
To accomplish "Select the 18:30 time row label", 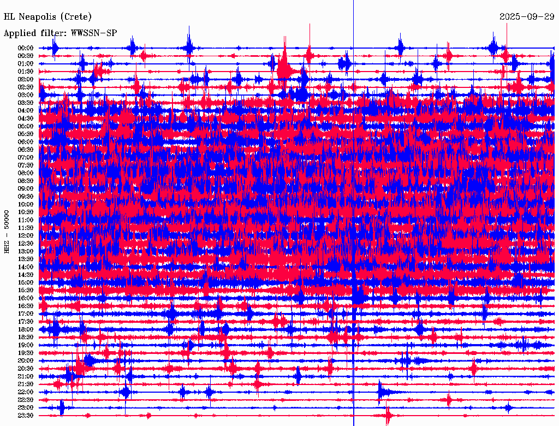I will pos(26,338).
